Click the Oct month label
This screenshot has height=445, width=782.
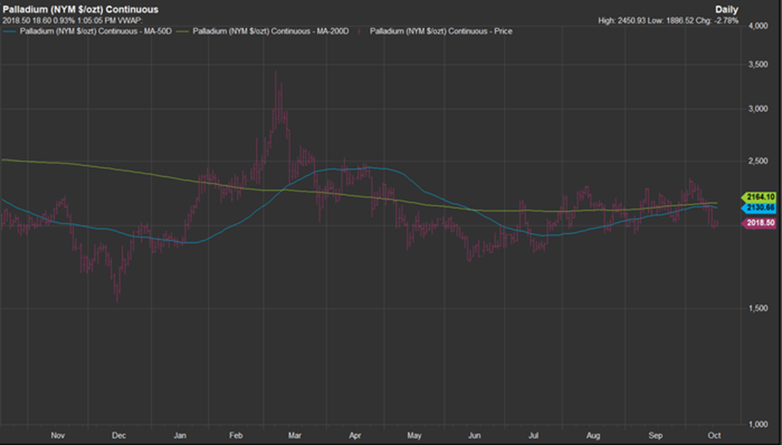click(714, 436)
